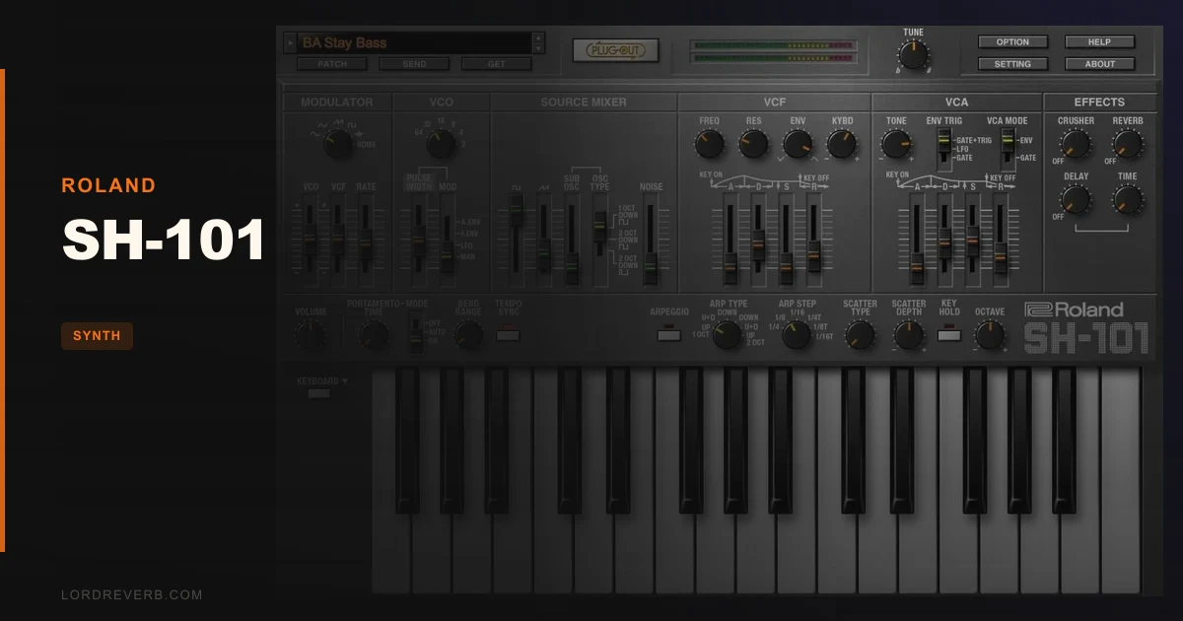Click the REVERB effect knob
Viewport: 1183px width, 621px height.
coord(1128,145)
